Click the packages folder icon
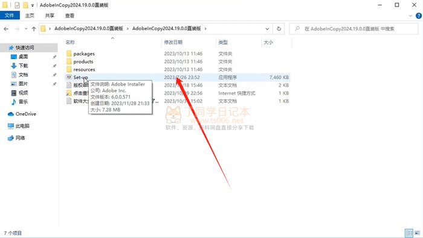This screenshot has height=238, width=423. 69,54
